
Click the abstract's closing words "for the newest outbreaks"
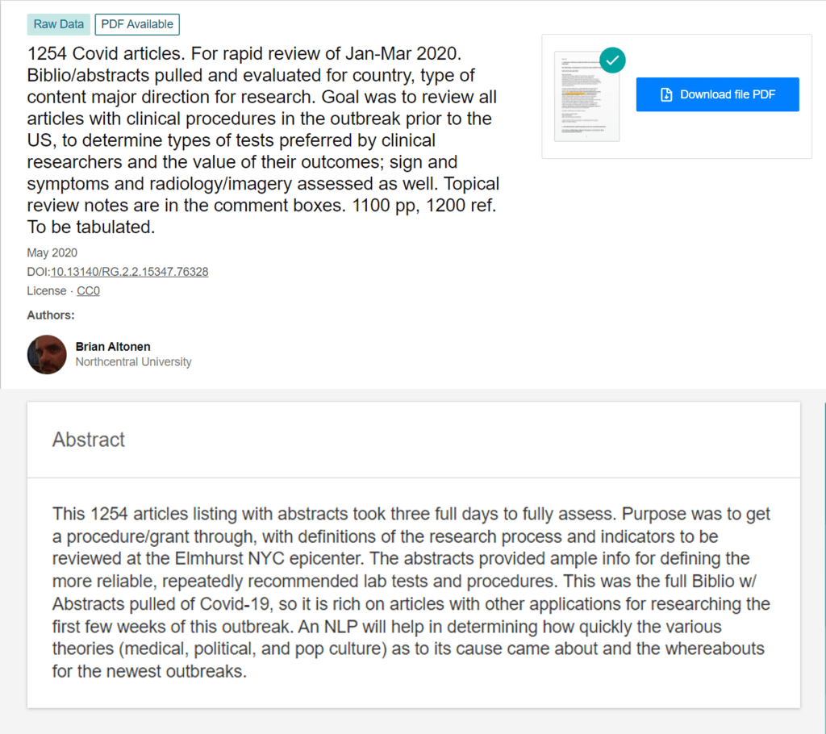point(148,671)
